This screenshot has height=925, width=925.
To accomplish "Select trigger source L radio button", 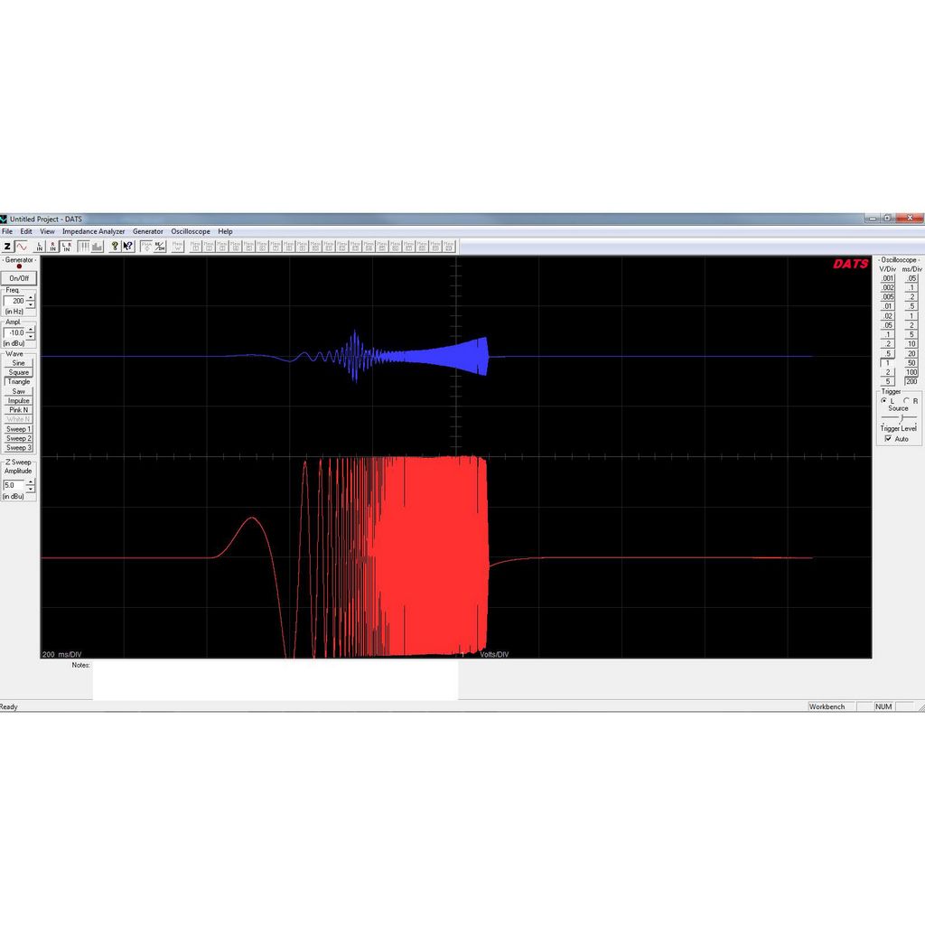I will coord(884,400).
